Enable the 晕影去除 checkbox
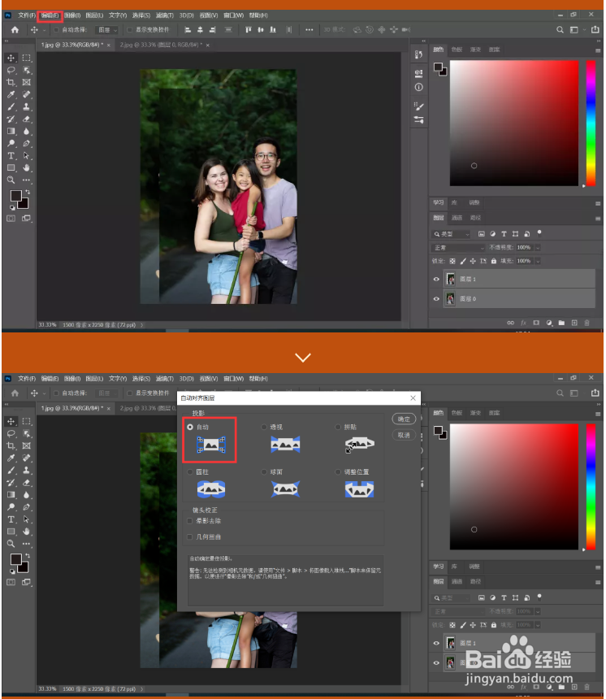This screenshot has height=699, width=606. (x=190, y=521)
